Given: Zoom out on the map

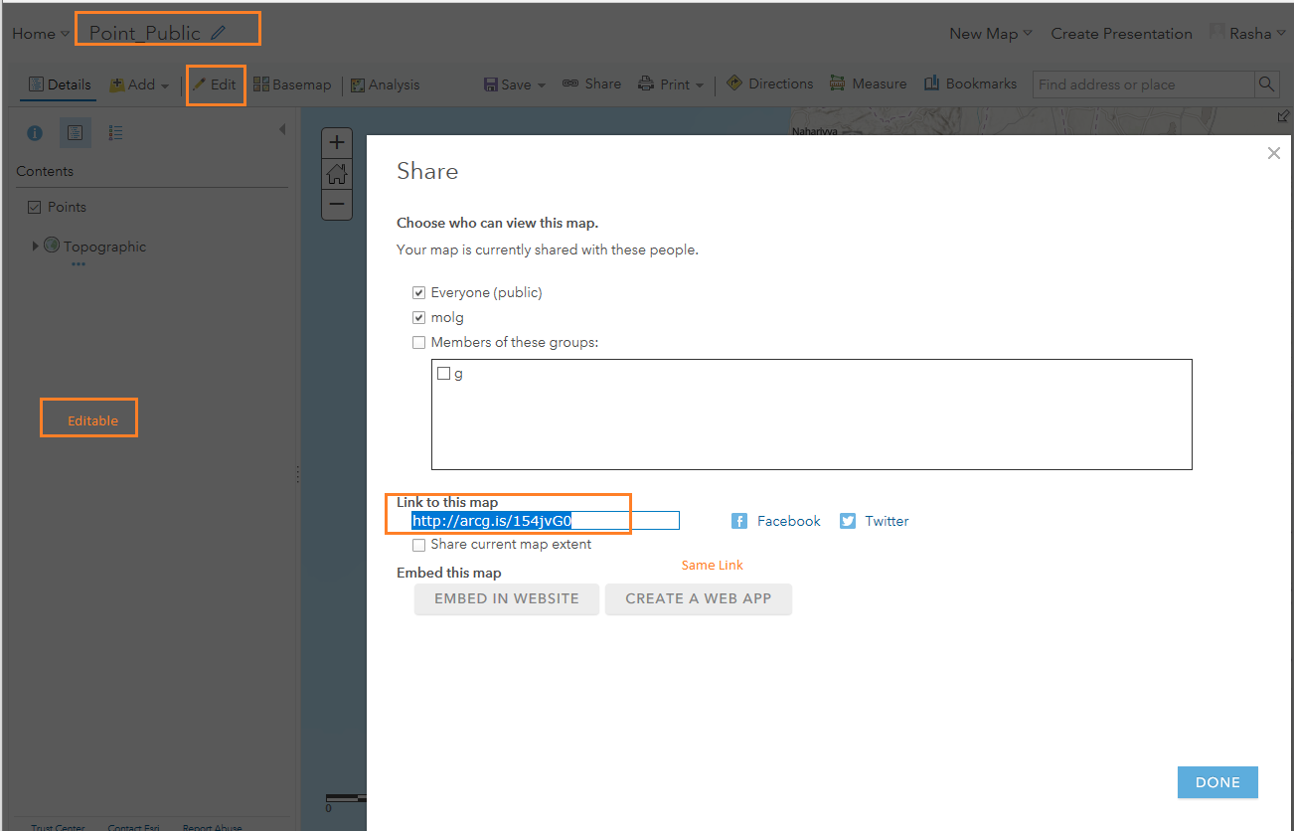Looking at the screenshot, I should click(337, 205).
